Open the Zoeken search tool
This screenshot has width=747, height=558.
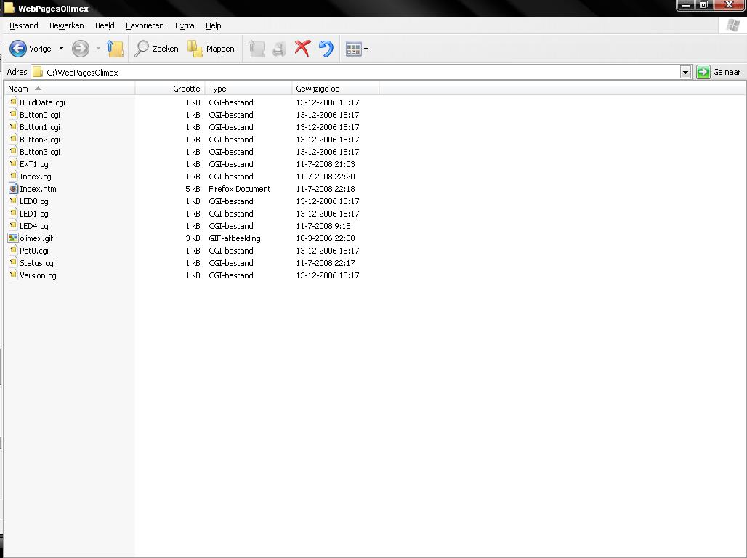(x=157, y=49)
